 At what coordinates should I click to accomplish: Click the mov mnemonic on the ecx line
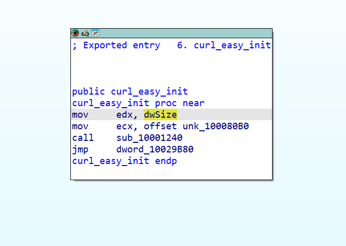(x=80, y=126)
